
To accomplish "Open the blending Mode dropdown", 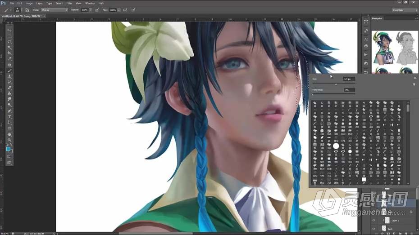I will (x=55, y=10).
